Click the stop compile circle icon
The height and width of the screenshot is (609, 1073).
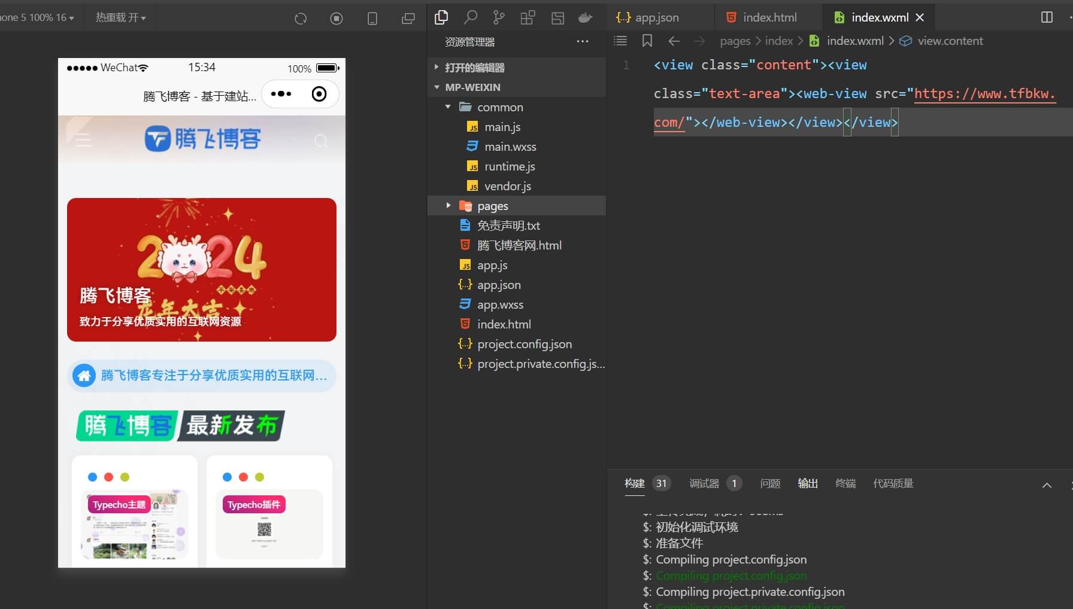337,19
